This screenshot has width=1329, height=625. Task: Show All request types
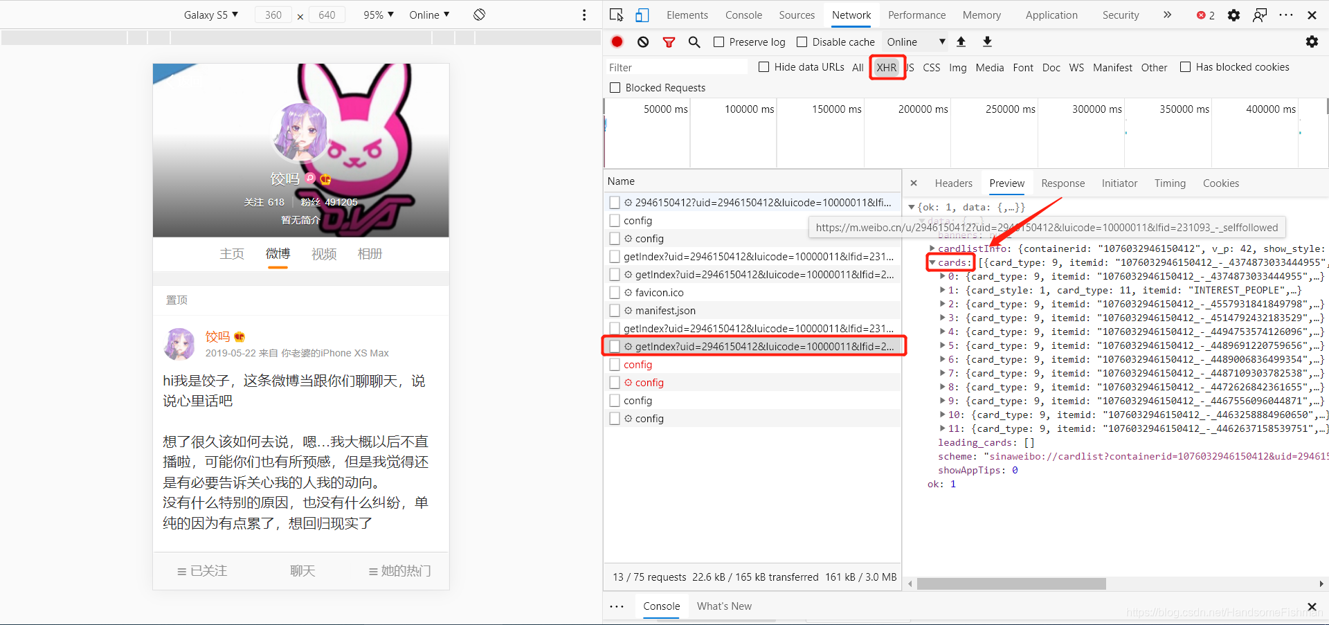pyautogui.click(x=858, y=67)
